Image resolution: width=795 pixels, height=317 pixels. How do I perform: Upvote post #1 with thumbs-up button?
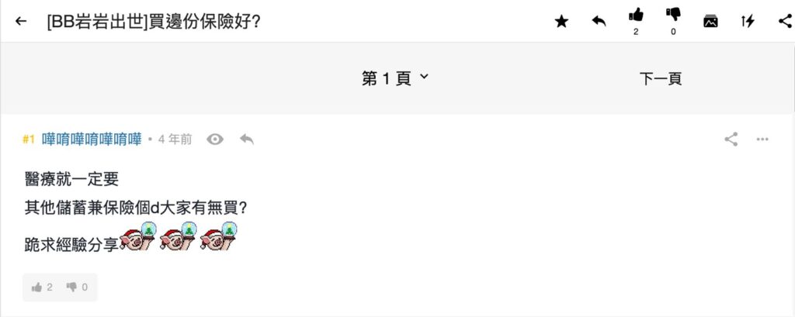(42, 287)
